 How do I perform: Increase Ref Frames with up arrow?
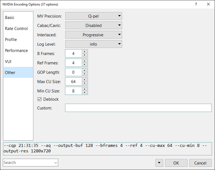point(84,61)
